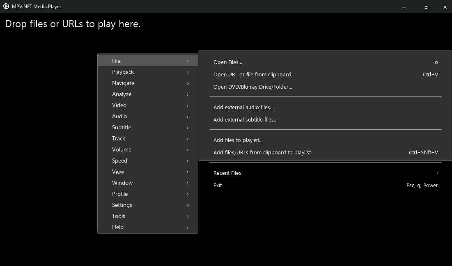The width and height of the screenshot is (452, 266).
Task: Click the 'MPV.NET Media Player' window title
Action: pos(37,6)
